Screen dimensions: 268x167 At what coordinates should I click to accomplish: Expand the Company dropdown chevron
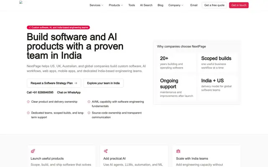pyautogui.click(x=183, y=5)
